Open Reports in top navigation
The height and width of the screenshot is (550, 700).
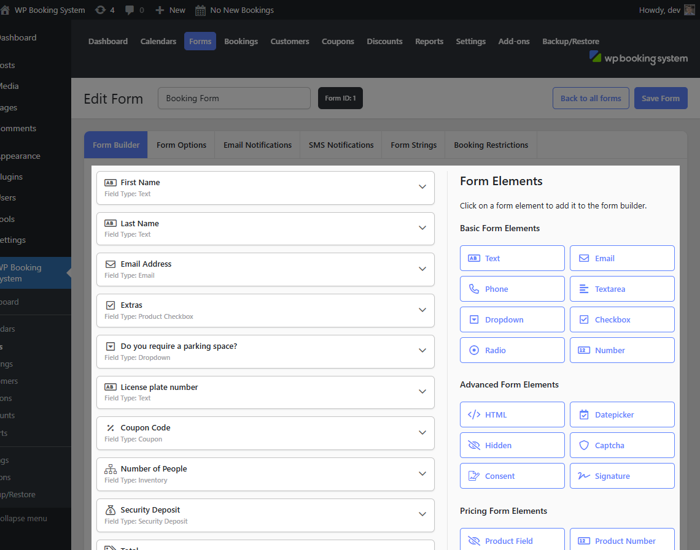tap(429, 42)
